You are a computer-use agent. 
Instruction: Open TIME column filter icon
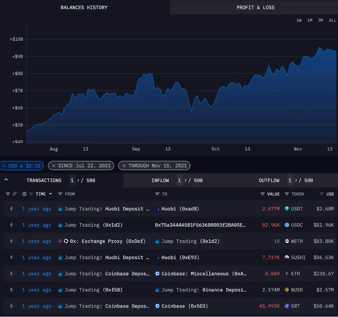(x=31, y=194)
